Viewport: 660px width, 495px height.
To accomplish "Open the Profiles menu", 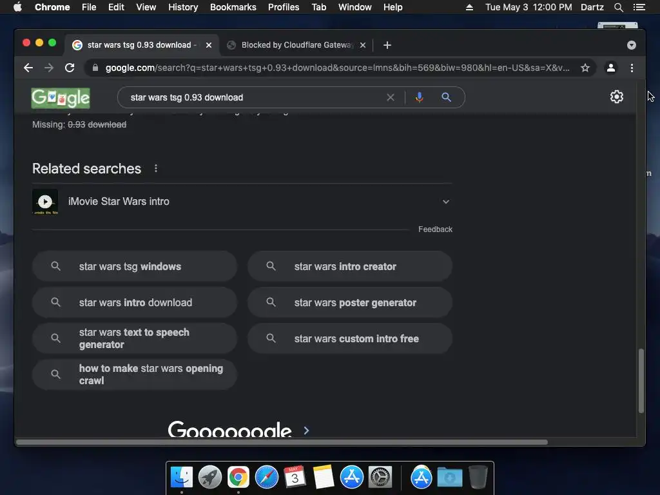I will click(x=284, y=7).
